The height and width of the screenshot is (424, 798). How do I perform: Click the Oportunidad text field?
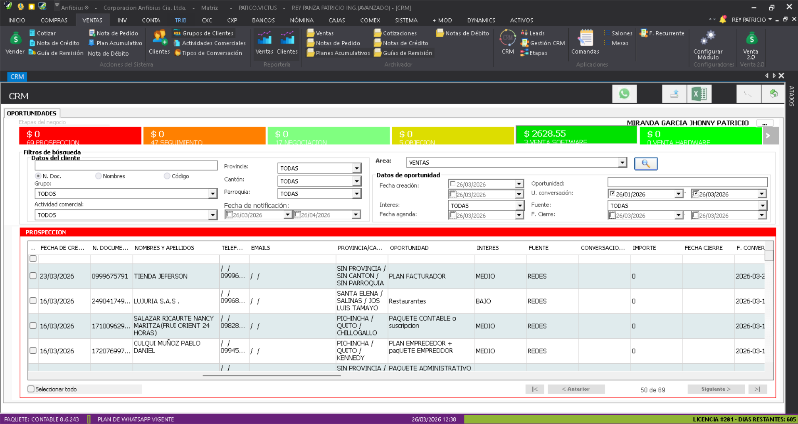(687, 182)
